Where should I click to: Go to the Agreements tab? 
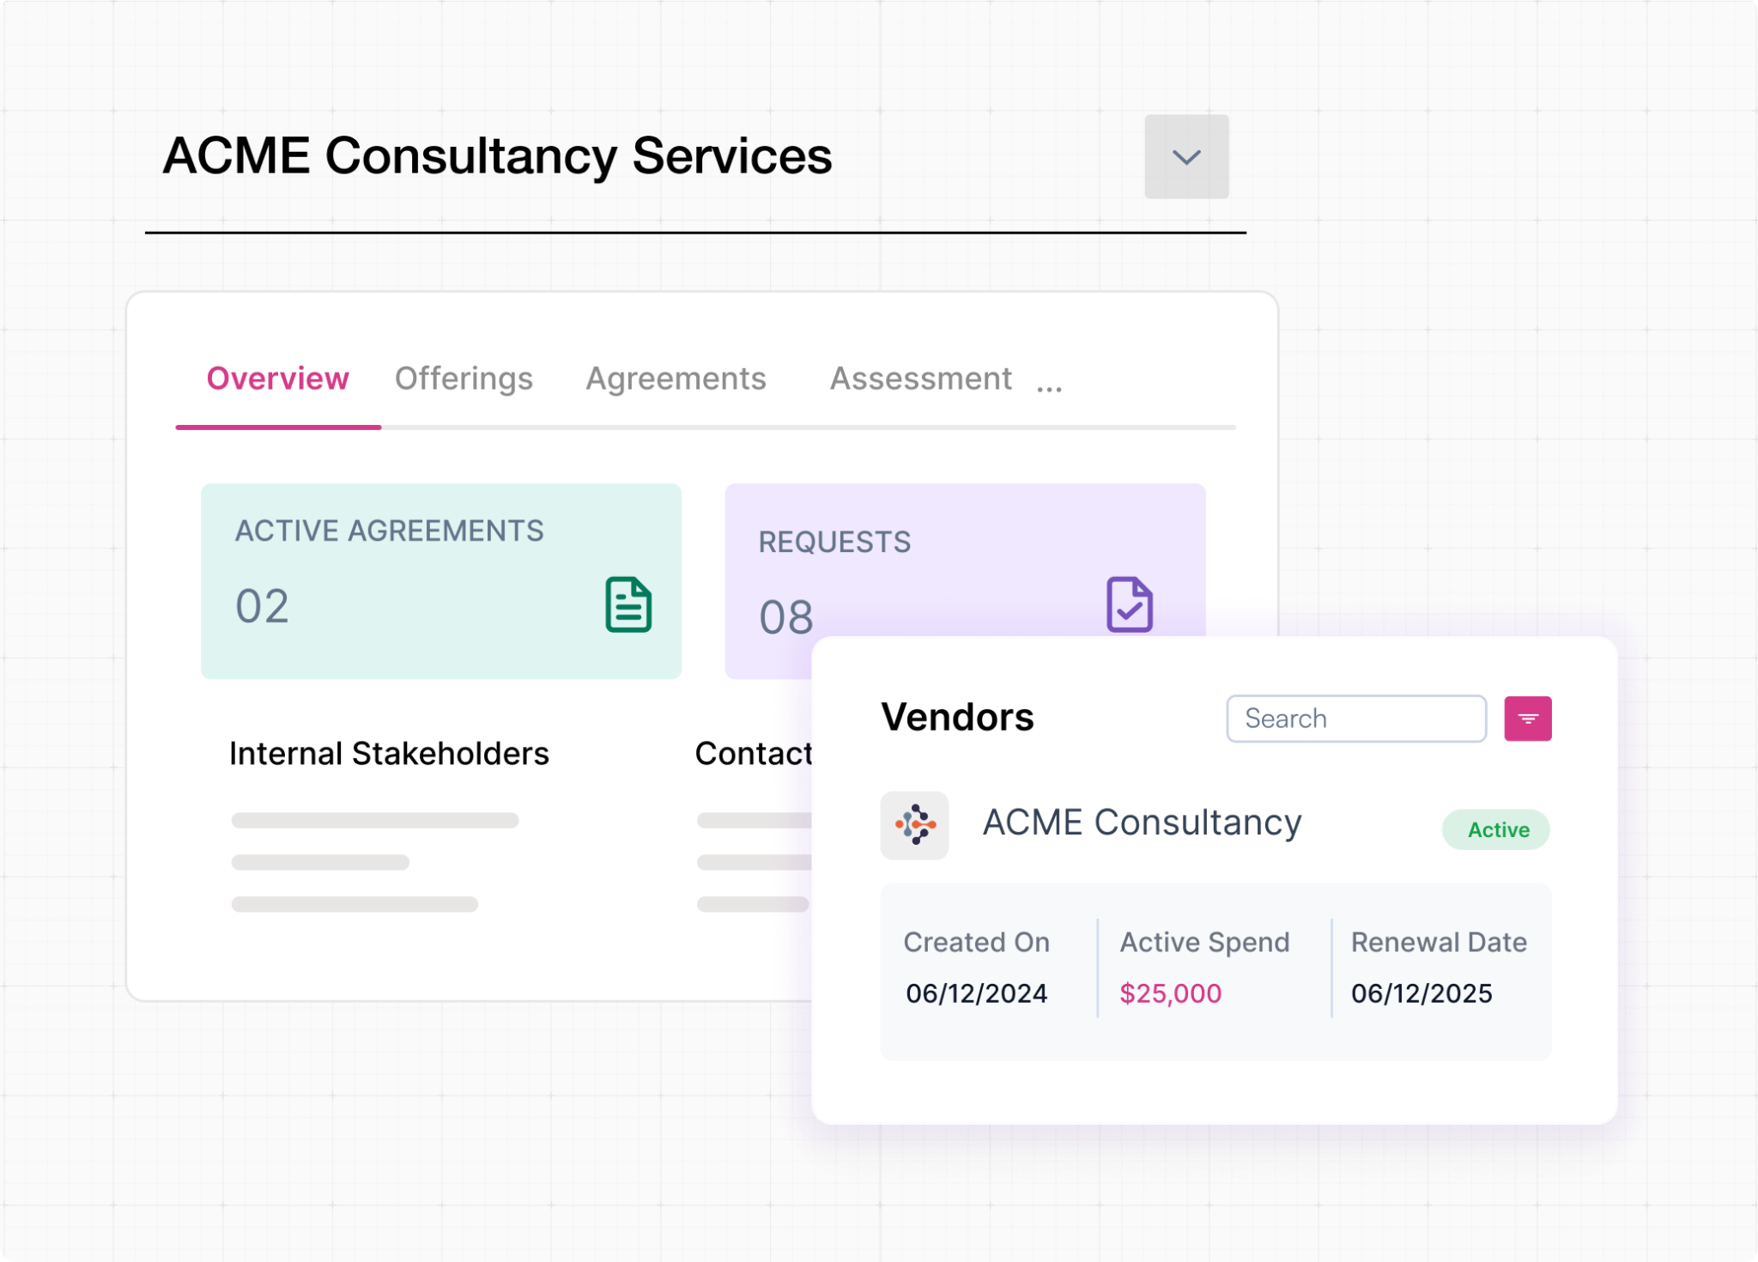(676, 379)
